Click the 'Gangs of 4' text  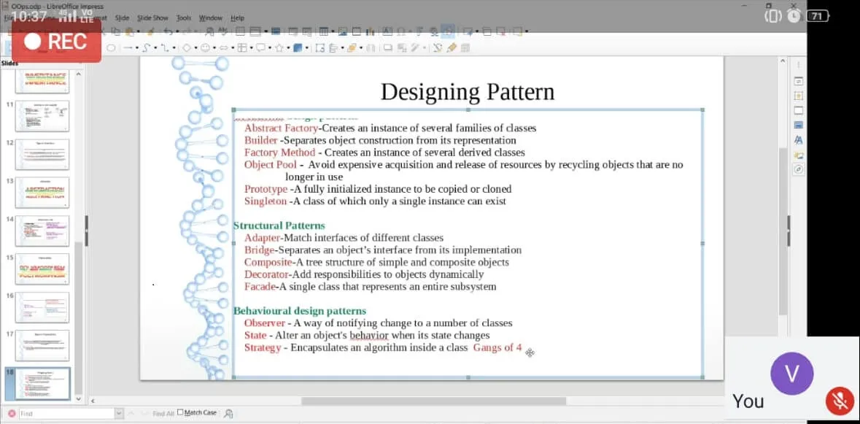[x=497, y=347]
